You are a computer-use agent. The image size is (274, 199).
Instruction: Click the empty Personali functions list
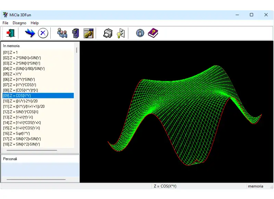point(40,169)
